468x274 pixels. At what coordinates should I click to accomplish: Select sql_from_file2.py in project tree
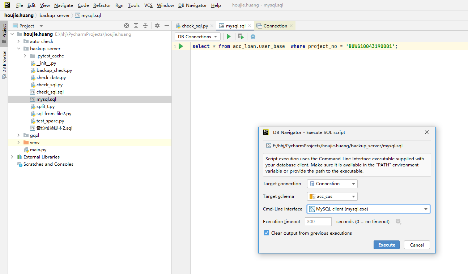pos(54,114)
